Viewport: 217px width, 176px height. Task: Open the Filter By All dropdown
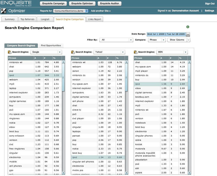pyautogui.click(x=116, y=40)
